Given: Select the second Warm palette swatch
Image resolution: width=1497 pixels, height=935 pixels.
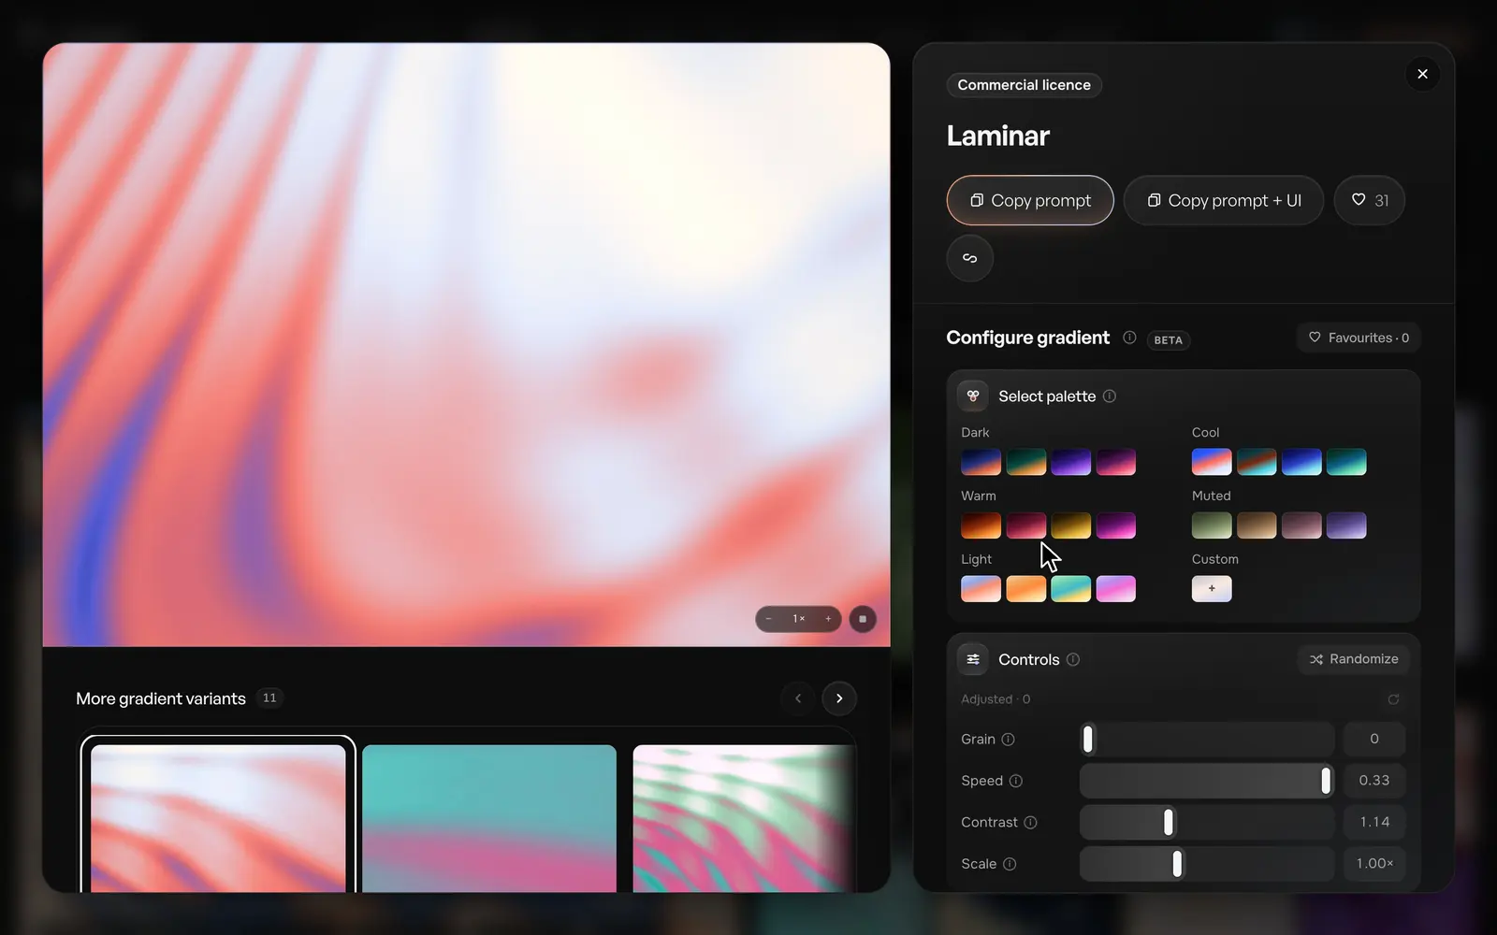Looking at the screenshot, I should coord(1025,525).
